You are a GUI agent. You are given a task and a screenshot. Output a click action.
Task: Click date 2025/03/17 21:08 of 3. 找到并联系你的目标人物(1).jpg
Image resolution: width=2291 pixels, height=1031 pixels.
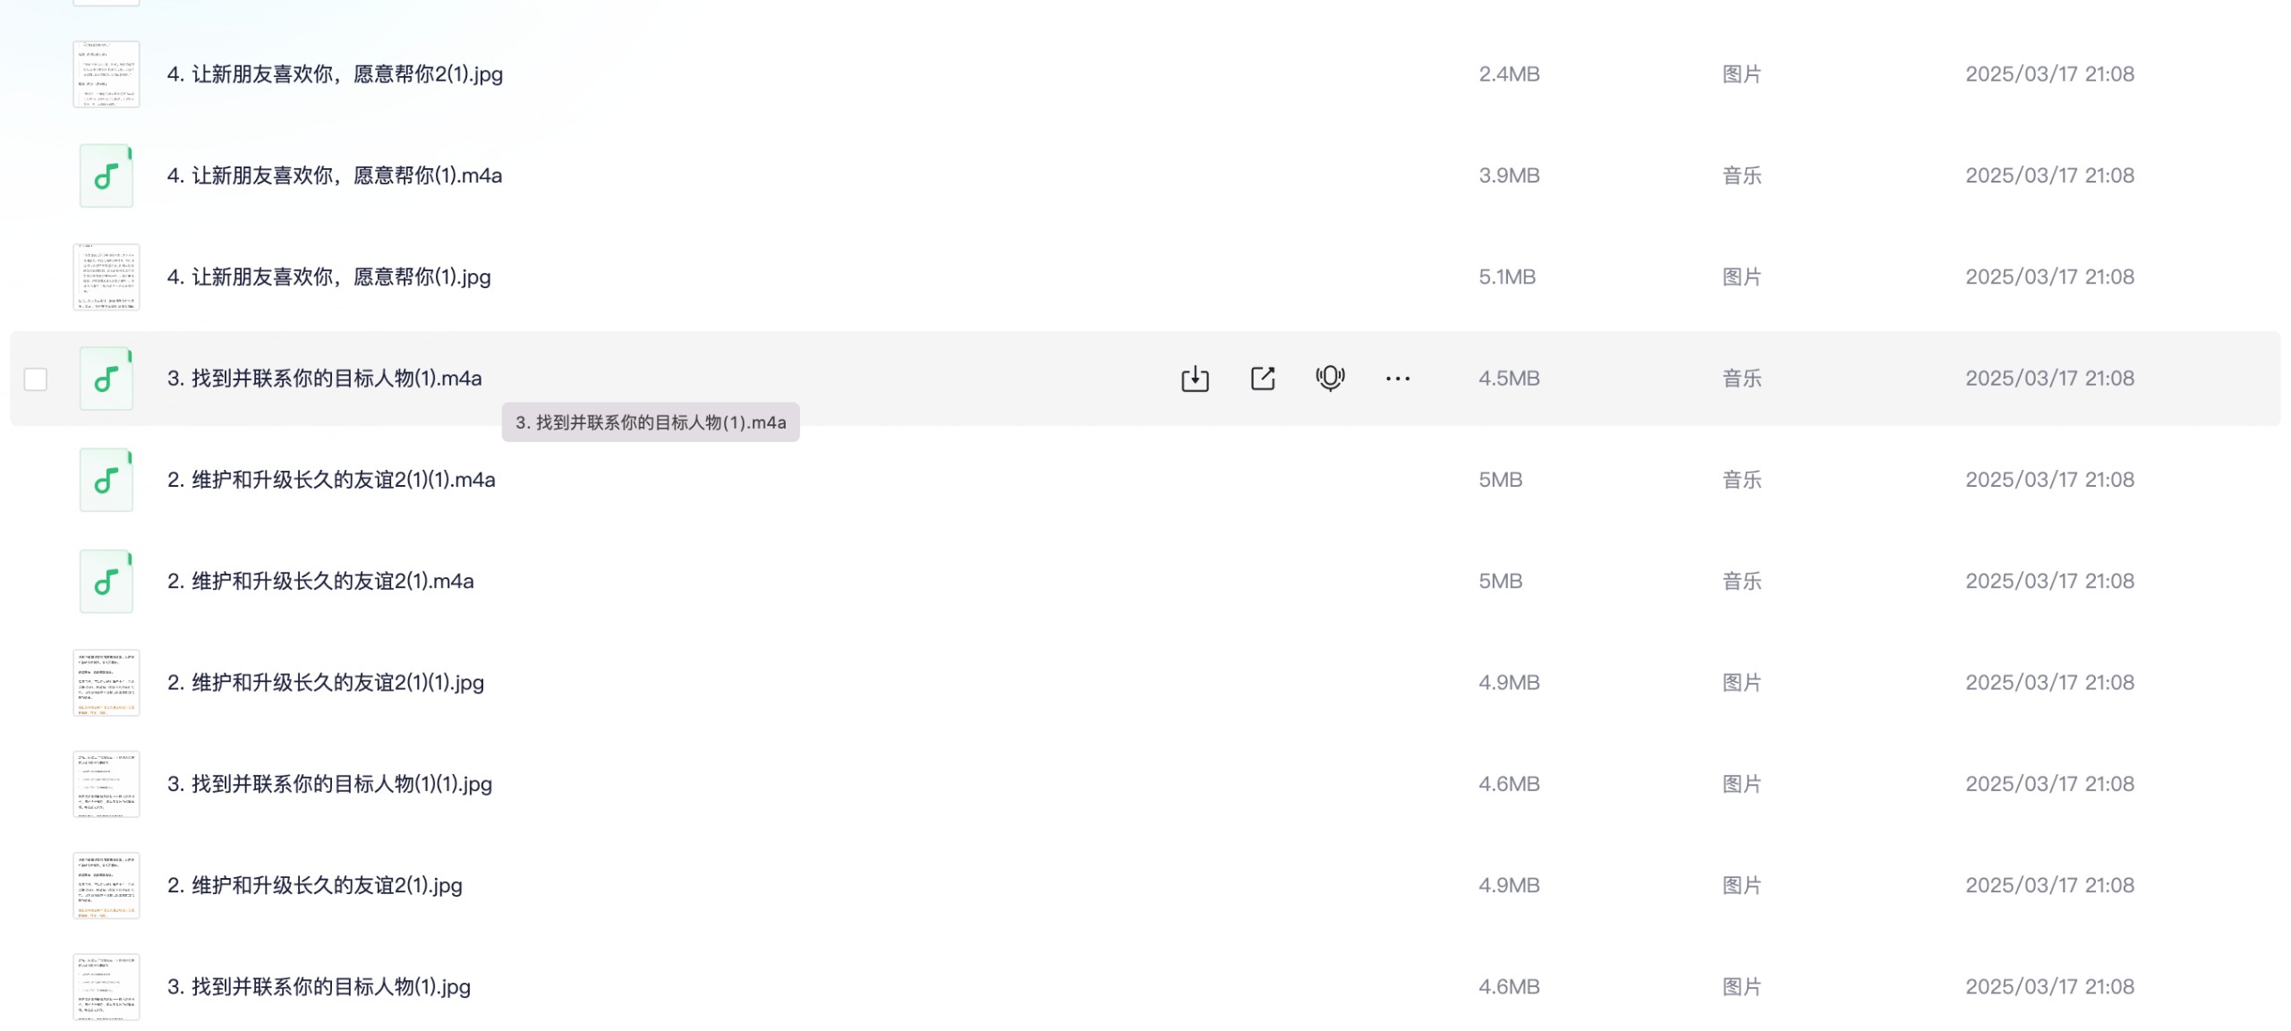click(x=2049, y=986)
